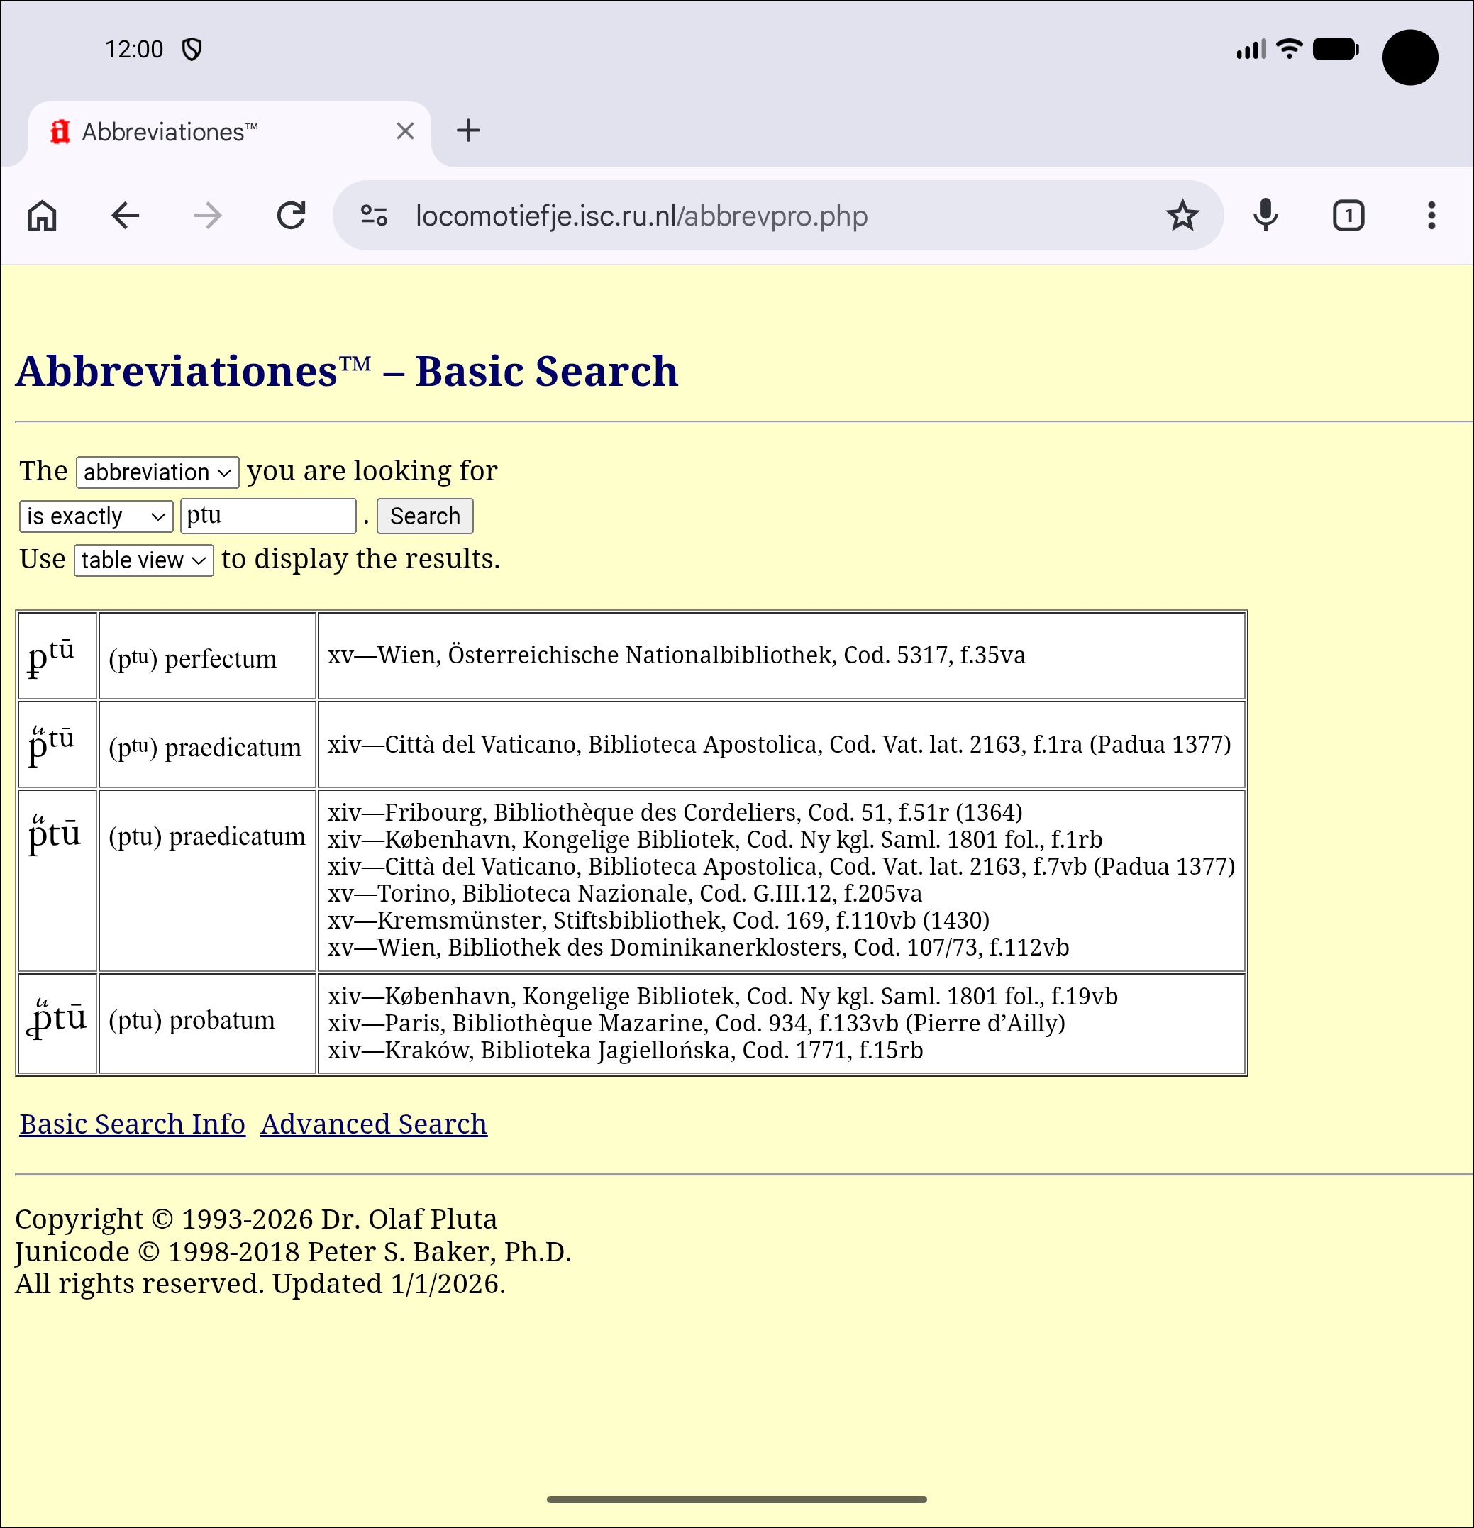The height and width of the screenshot is (1528, 1474).
Task: Open site settings icon in address bar
Action: pyautogui.click(x=374, y=216)
